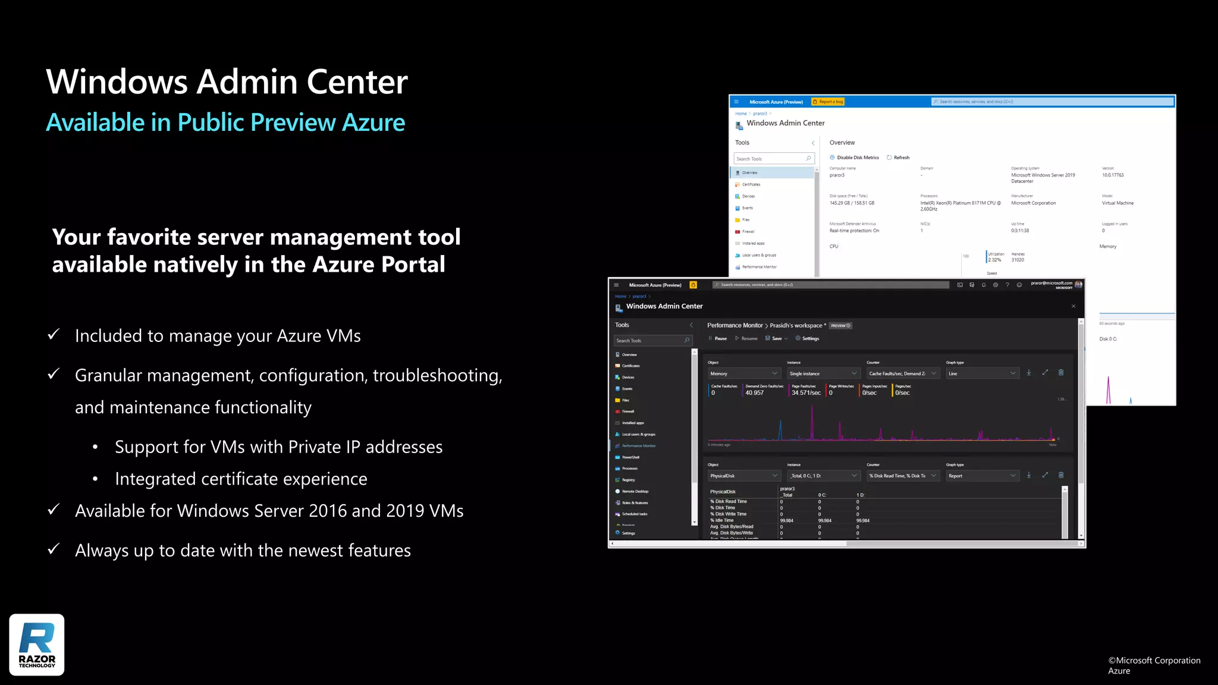Open the Memory Object dropdown
Screen dimensions: 1218x685
pyautogui.click(x=743, y=373)
